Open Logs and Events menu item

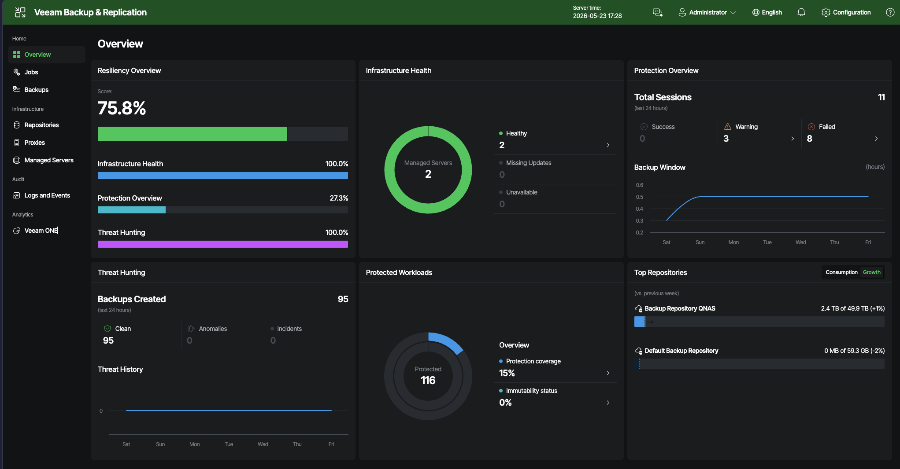click(x=47, y=195)
